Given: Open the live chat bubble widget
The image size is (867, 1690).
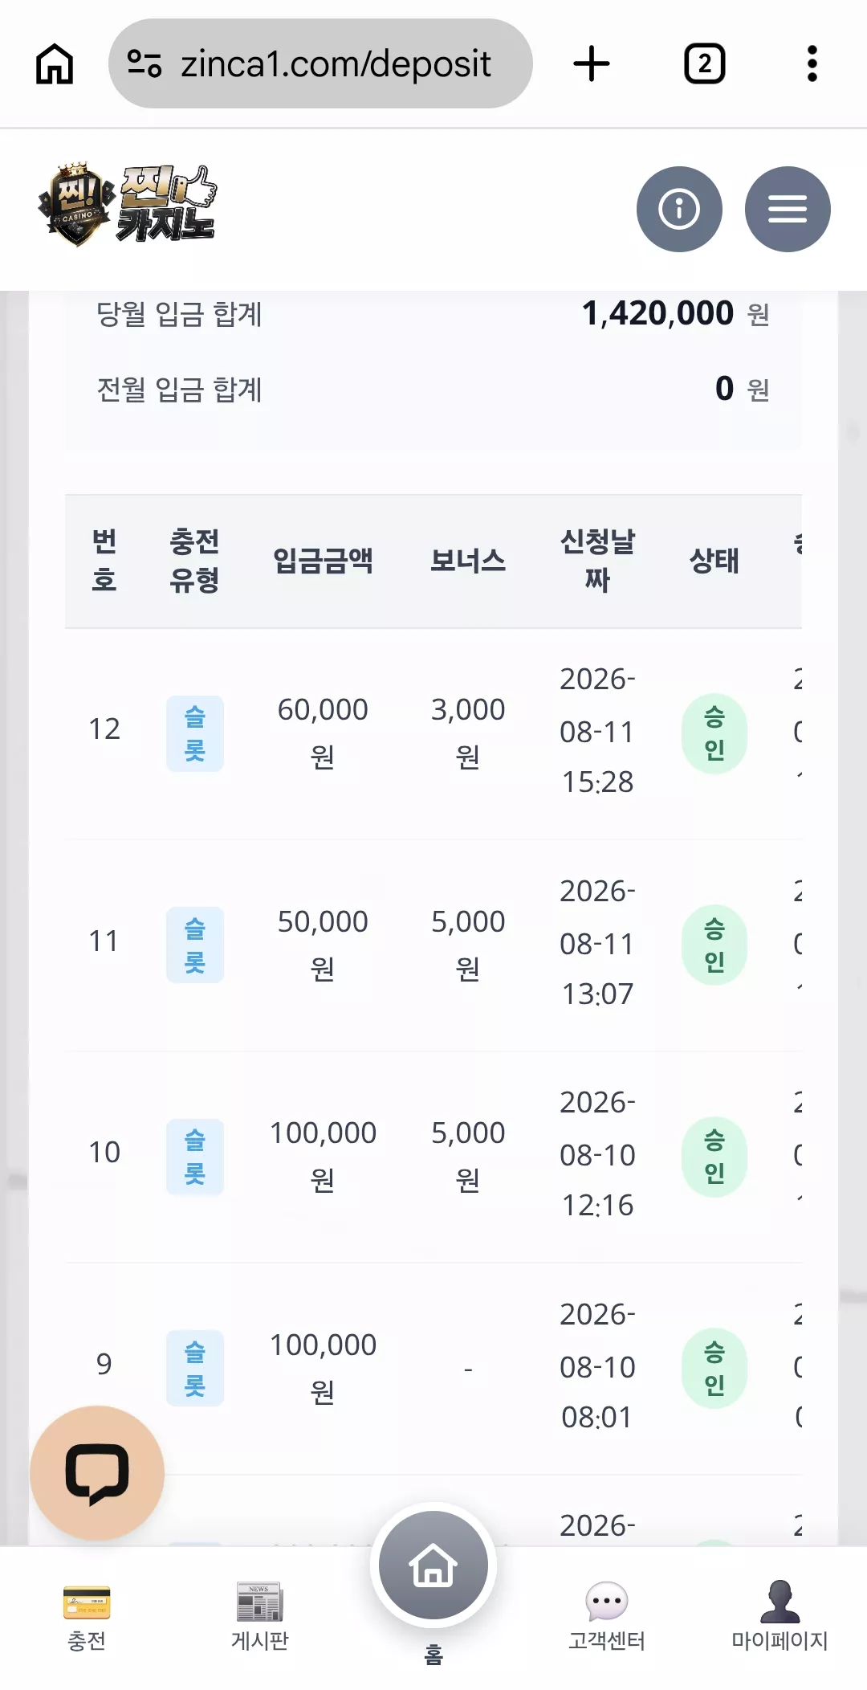Looking at the screenshot, I should click(x=97, y=1473).
